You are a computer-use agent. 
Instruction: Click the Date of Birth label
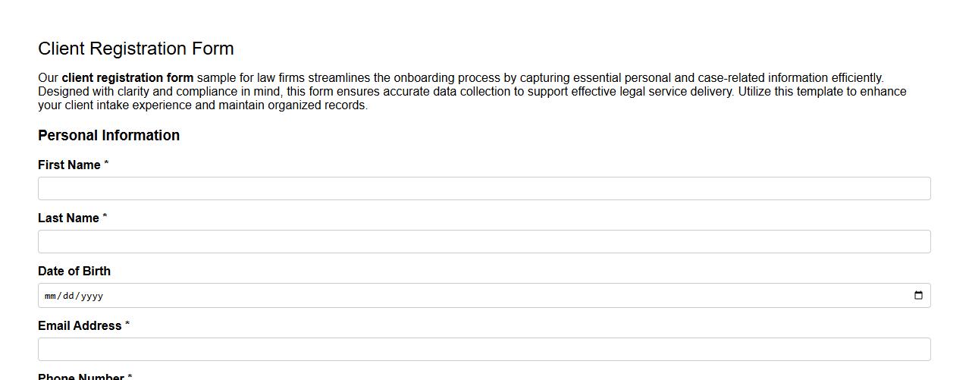[74, 272]
